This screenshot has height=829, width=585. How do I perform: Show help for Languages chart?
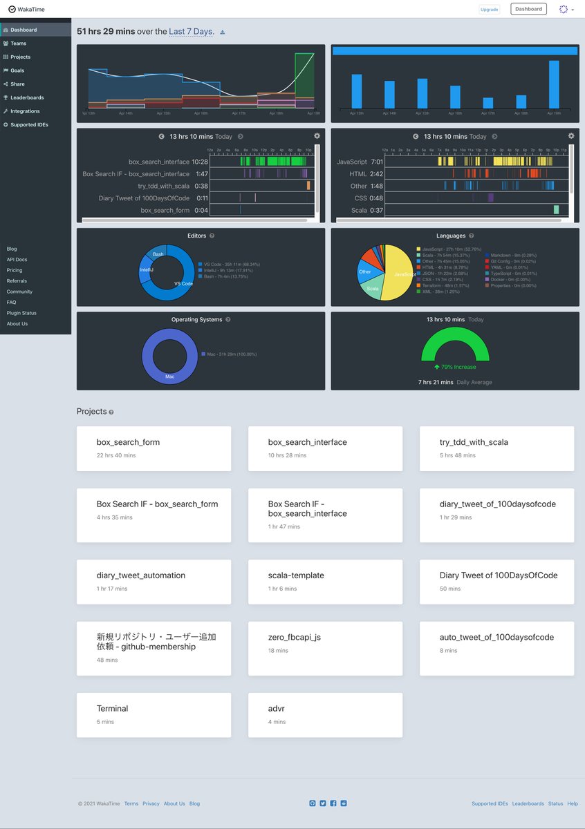coord(472,236)
